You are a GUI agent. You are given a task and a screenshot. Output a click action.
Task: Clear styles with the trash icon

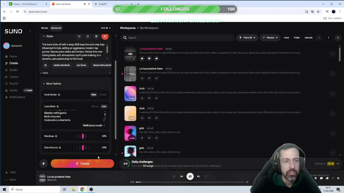click(96, 36)
